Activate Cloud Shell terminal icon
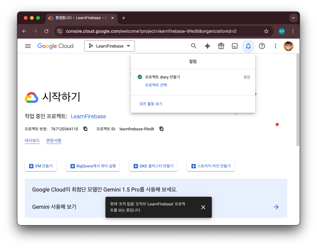Viewport: 317px width, 248px height. tap(234, 46)
